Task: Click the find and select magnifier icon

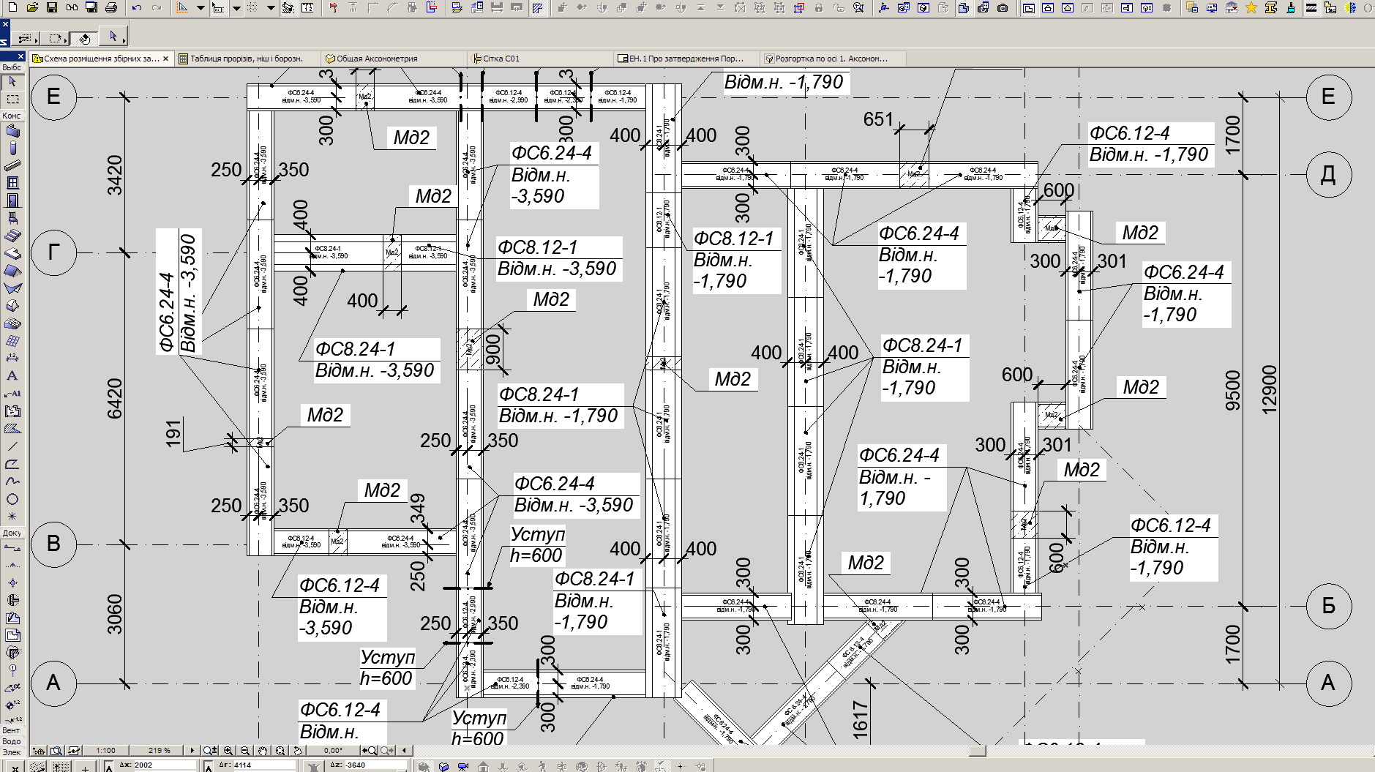Action: [x=858, y=8]
